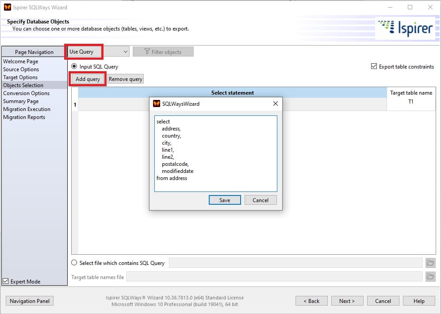Go to the Welcome Page navigation entry
The image size is (441, 314).
20,61
